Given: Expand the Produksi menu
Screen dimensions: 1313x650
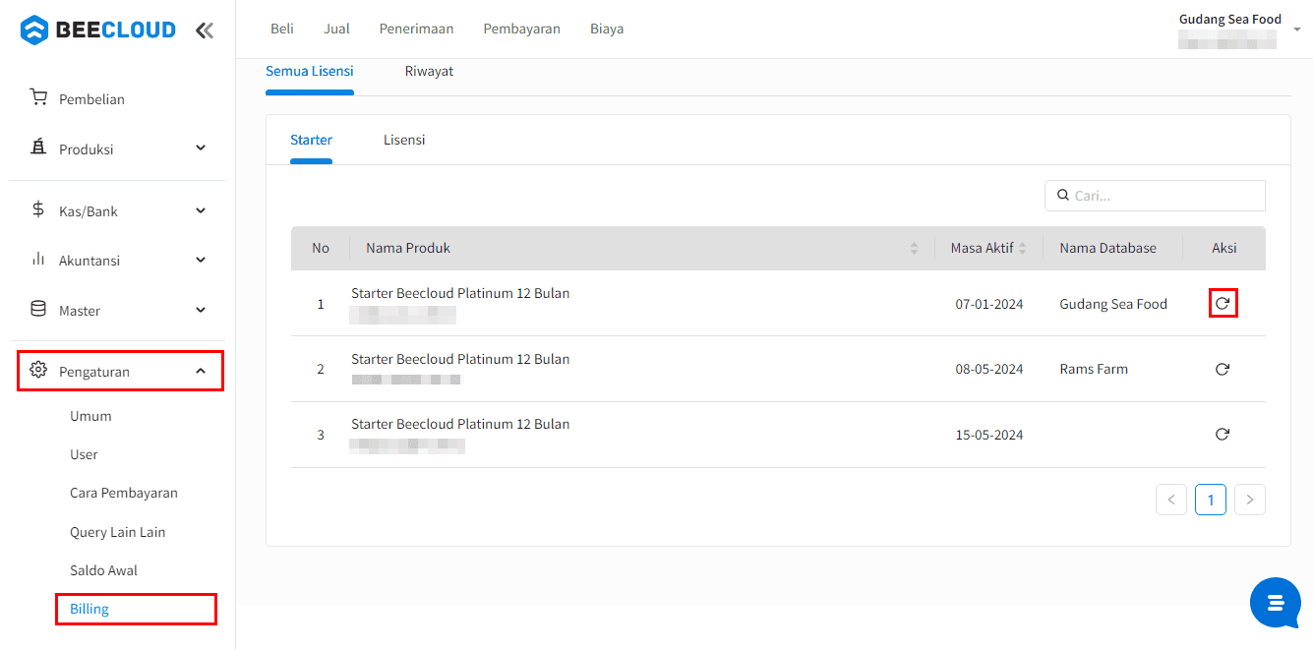Looking at the screenshot, I should [x=118, y=148].
